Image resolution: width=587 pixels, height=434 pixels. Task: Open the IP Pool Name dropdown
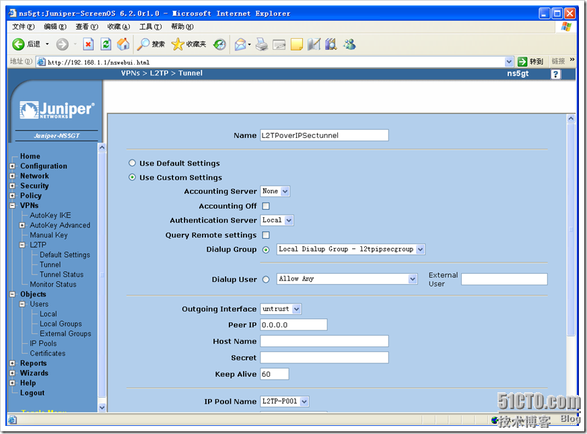point(285,402)
